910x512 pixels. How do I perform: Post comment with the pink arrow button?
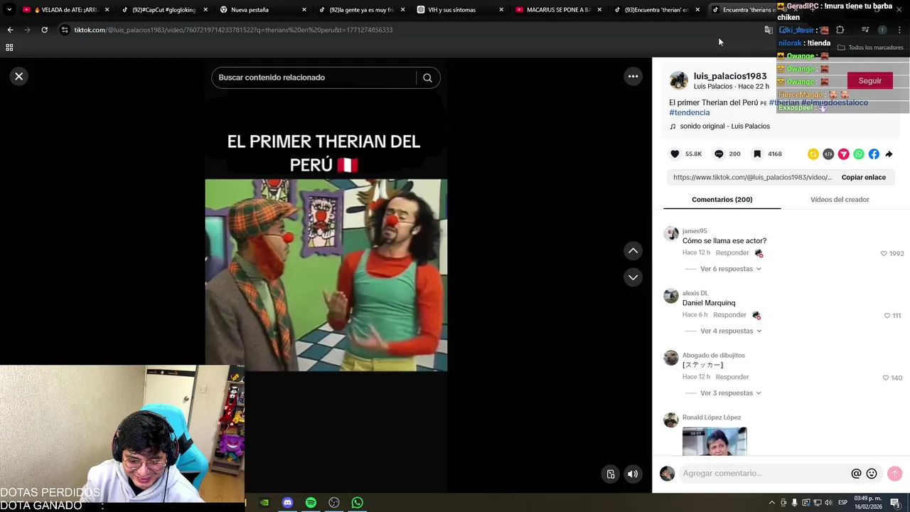click(894, 474)
